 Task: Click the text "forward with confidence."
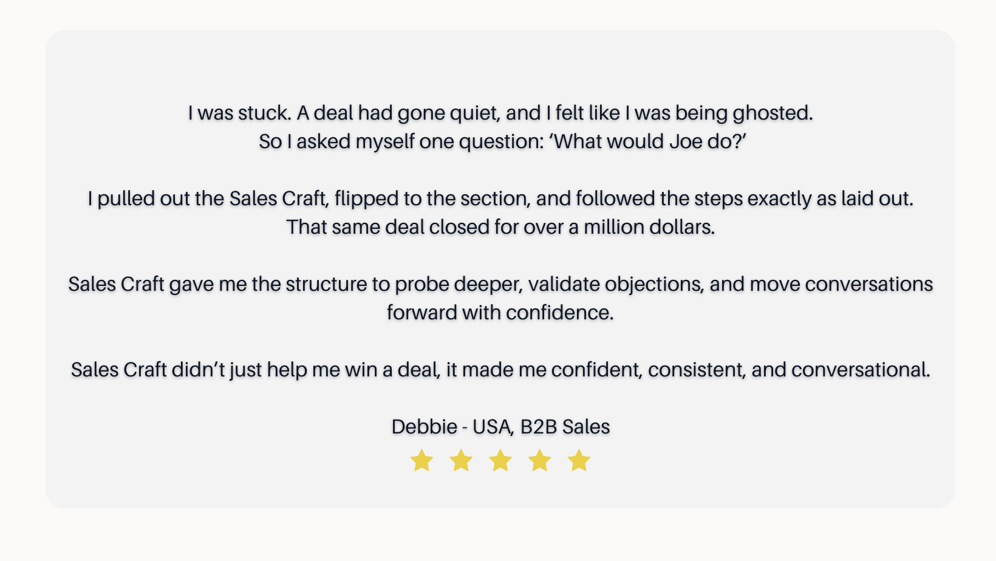(500, 313)
